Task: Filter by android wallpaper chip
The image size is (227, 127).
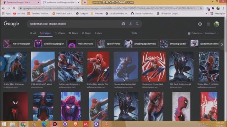Action: click(50, 44)
